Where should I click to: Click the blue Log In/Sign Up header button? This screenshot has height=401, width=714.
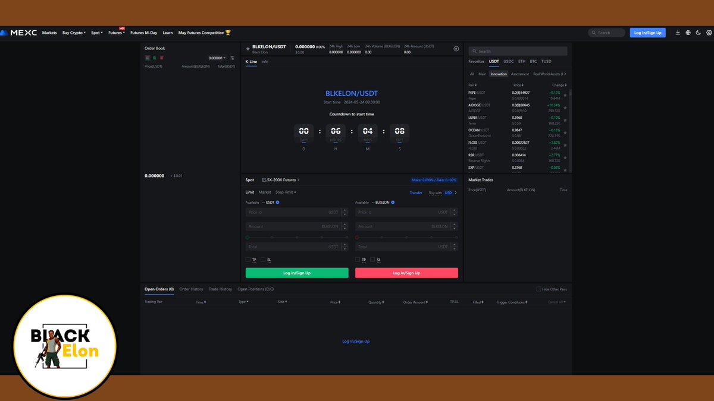tap(648, 33)
